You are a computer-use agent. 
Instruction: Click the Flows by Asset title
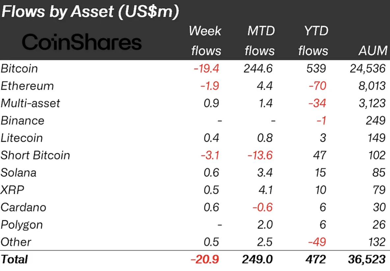click(90, 12)
